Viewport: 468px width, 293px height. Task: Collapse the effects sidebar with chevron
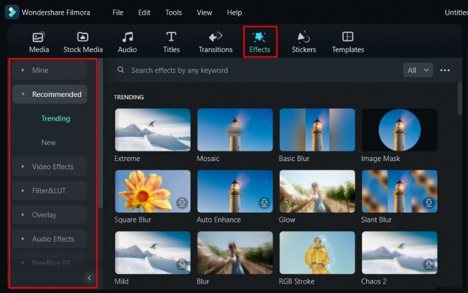[x=90, y=278]
